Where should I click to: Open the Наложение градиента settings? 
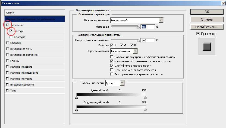[x=24, y=73]
